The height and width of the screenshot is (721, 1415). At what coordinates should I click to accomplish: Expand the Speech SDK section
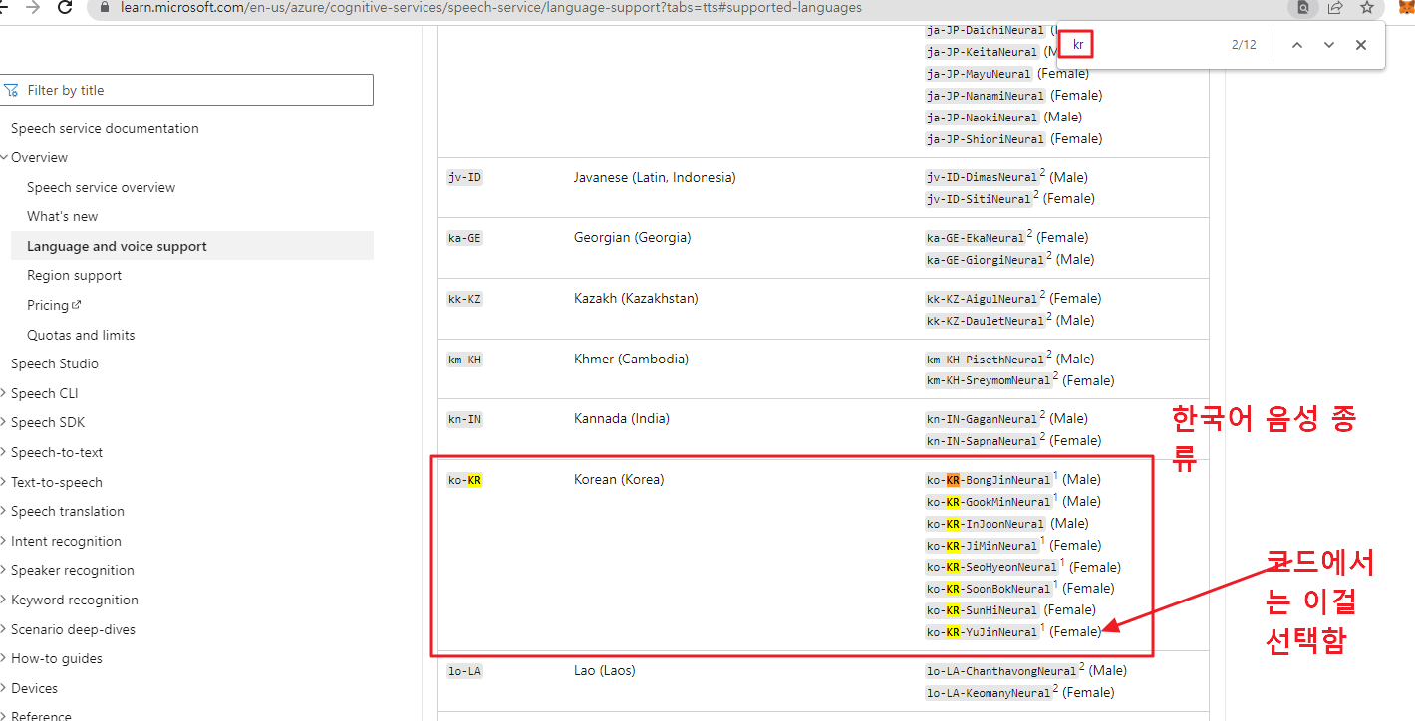click(x=4, y=422)
